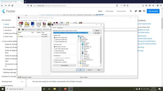Screen dimensions: 163x91
Task: Expand Downloads node in folder tree
Action: [81, 48]
